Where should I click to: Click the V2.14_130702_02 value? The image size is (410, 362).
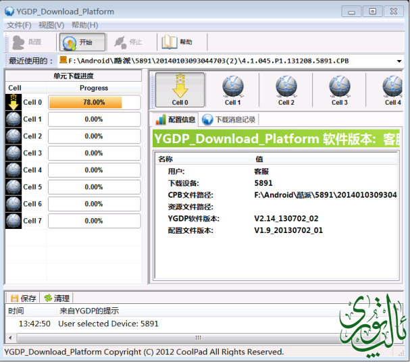pos(286,219)
